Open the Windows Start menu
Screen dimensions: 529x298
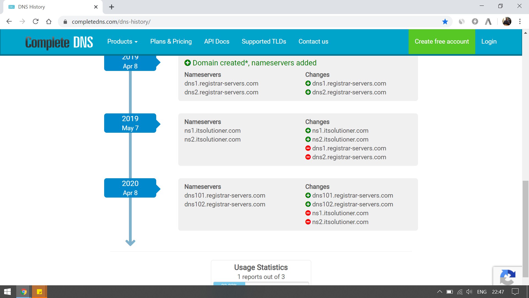pos(7,292)
